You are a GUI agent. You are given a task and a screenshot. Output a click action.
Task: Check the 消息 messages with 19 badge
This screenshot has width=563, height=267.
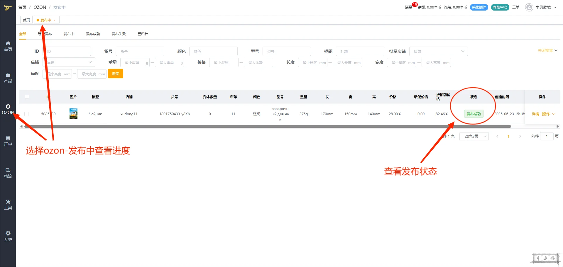pyautogui.click(x=408, y=7)
